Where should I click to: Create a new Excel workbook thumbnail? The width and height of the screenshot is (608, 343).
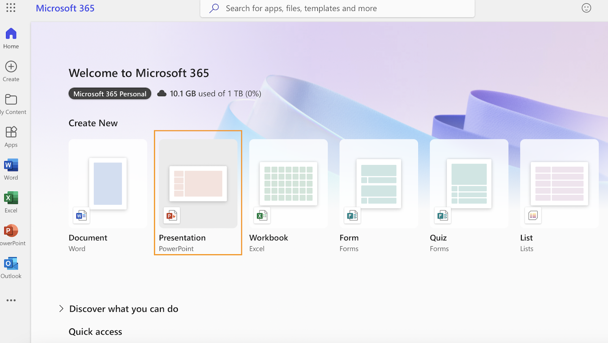[288, 183]
